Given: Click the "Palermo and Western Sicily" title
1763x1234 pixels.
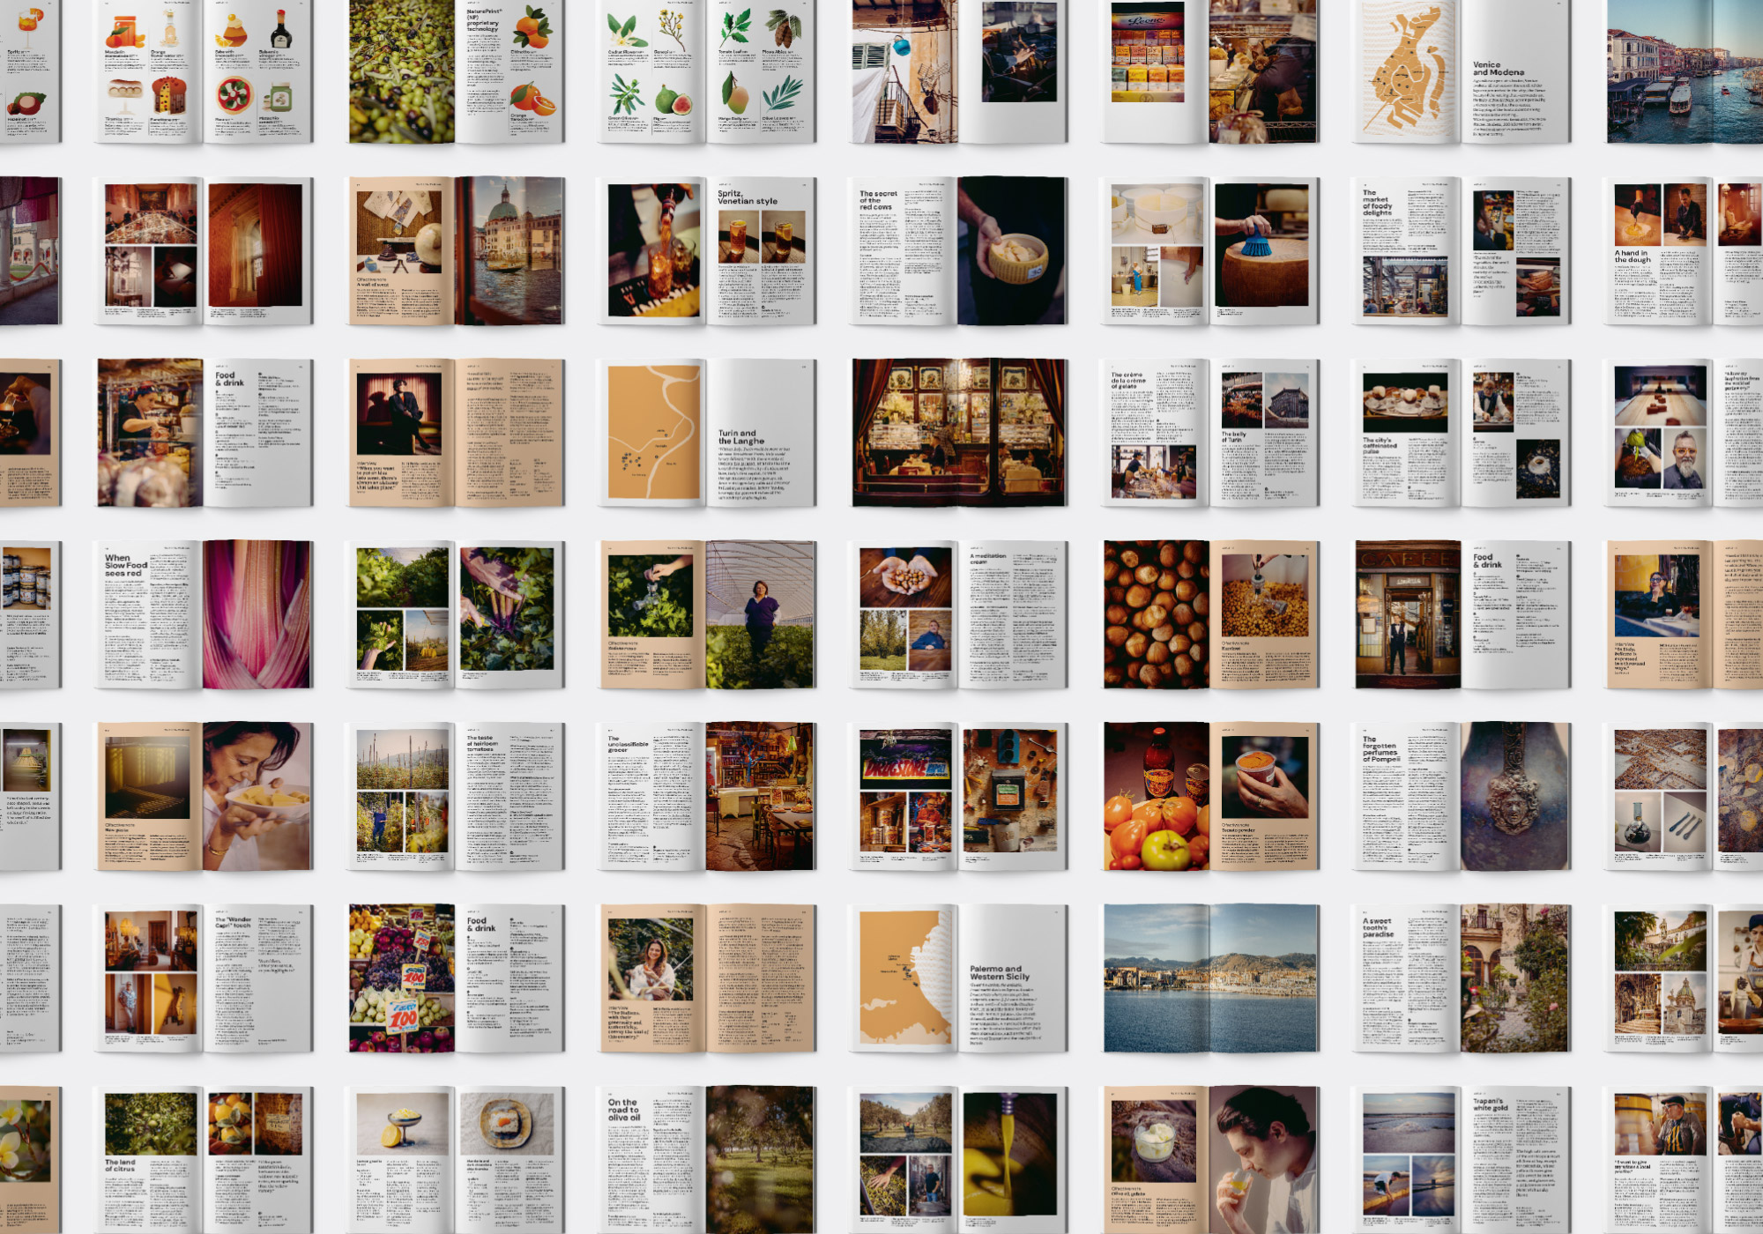Looking at the screenshot, I should 1000,972.
